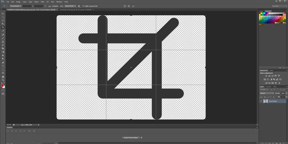
Task: Open the Essentials workspace switcher
Action: pyautogui.click(x=279, y=6)
